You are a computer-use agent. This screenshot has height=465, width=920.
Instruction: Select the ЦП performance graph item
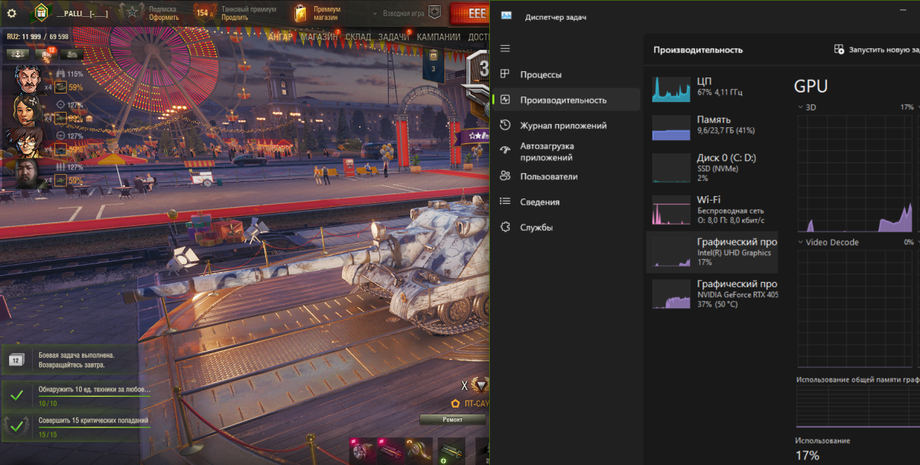(x=712, y=89)
